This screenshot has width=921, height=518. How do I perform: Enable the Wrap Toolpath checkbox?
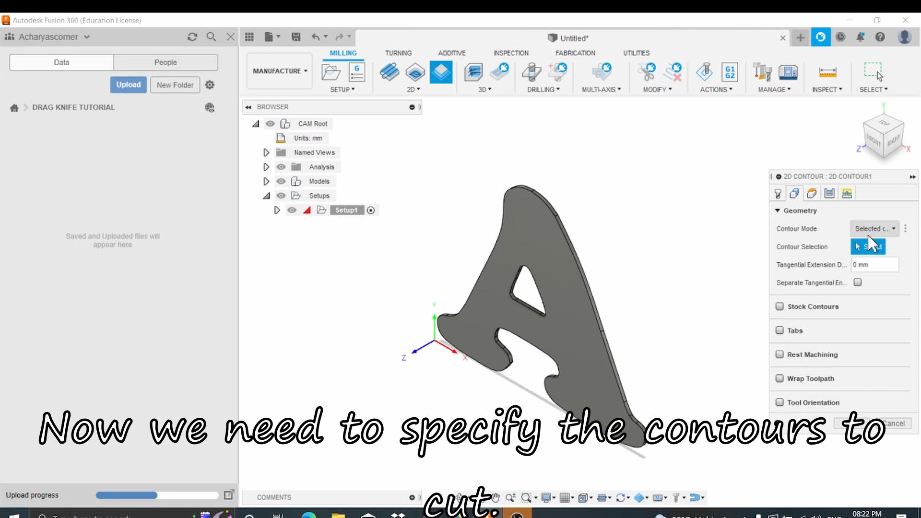click(779, 378)
